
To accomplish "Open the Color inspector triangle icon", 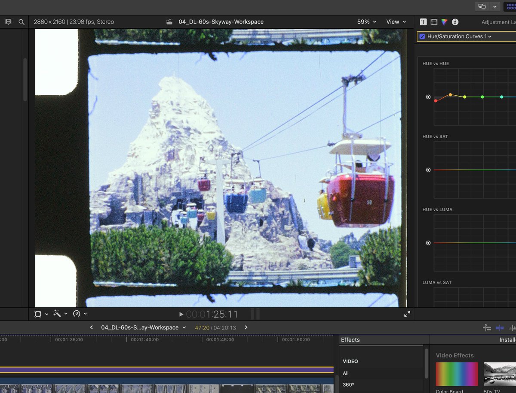I will [x=444, y=22].
